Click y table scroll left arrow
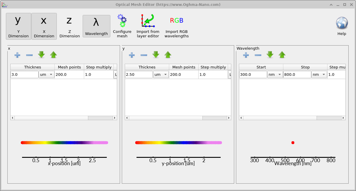This screenshot has height=191, width=356. 127,118
